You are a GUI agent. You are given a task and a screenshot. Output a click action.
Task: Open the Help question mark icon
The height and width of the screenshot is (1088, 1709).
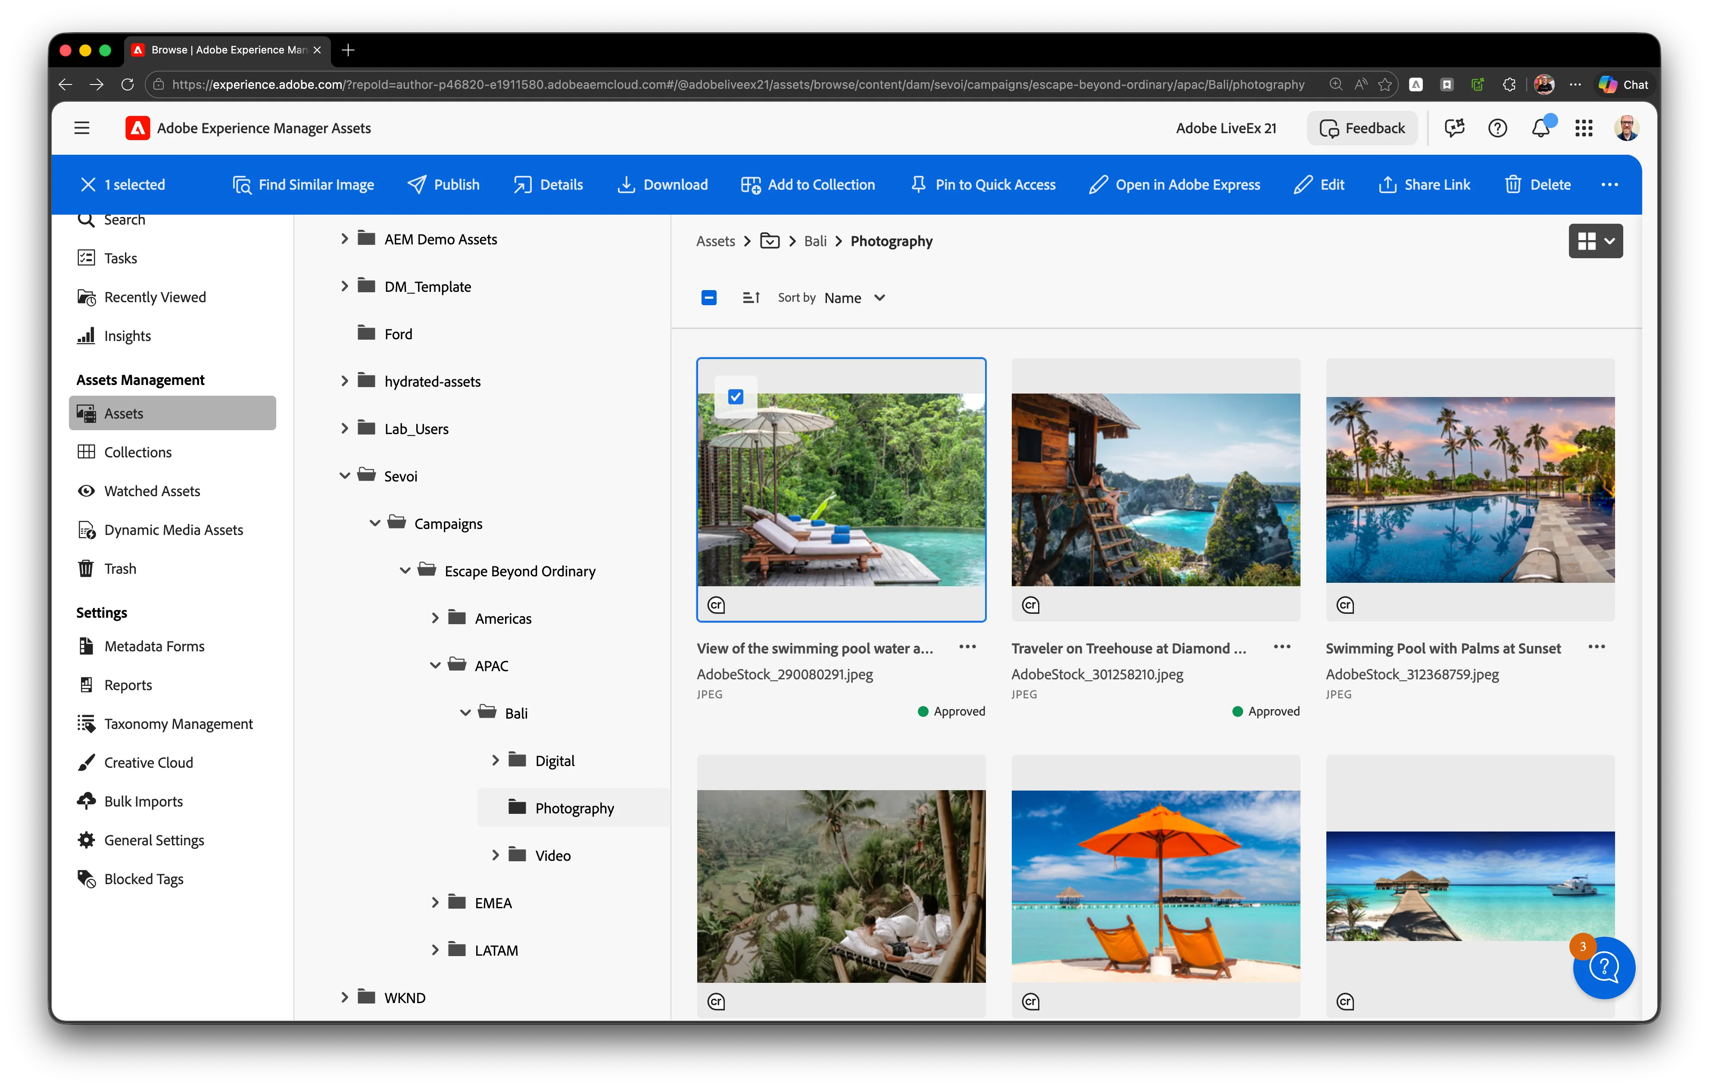point(1497,128)
